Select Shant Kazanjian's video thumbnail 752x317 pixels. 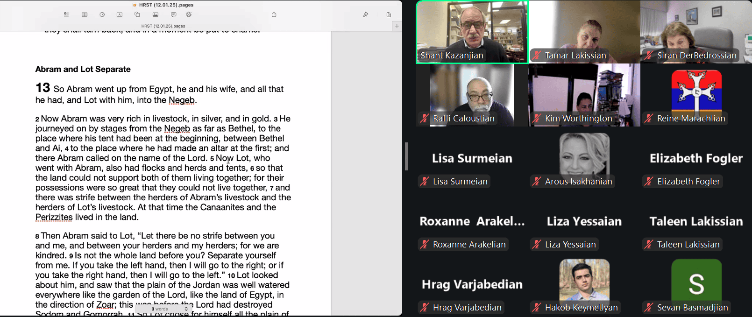pos(472,32)
